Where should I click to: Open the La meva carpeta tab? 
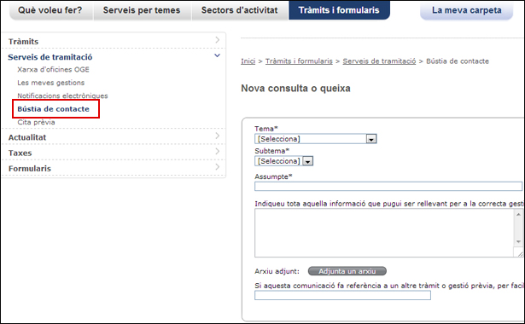tap(467, 10)
